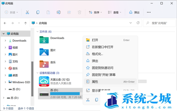The width and height of the screenshot is (177, 111).
Task: Click the Rename icon in toolbar
Action: pos(59,12)
